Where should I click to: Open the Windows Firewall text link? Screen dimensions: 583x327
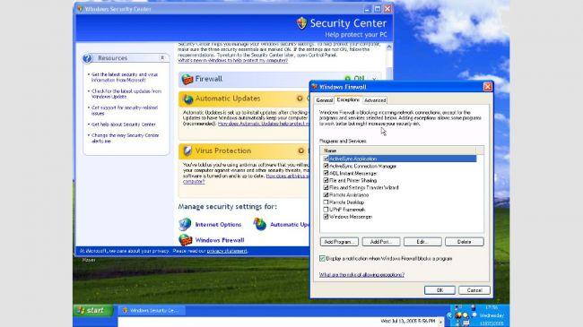220,240
